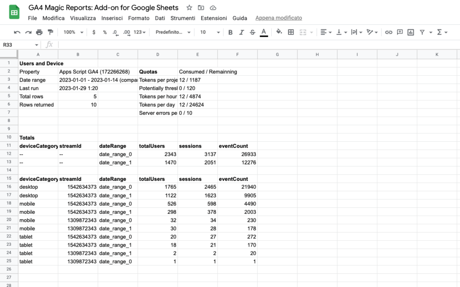Expand filter views arrow

pyautogui.click(x=431, y=32)
